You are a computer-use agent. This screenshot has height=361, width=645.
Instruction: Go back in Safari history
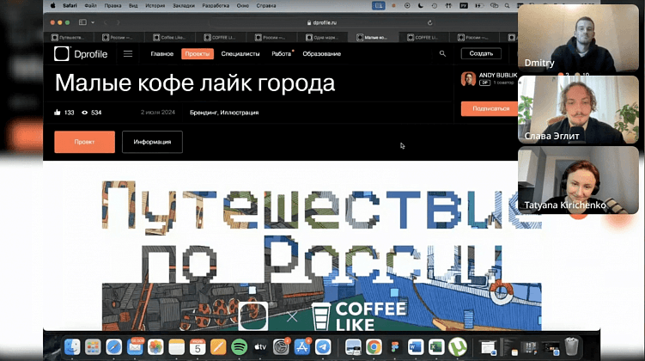click(106, 22)
